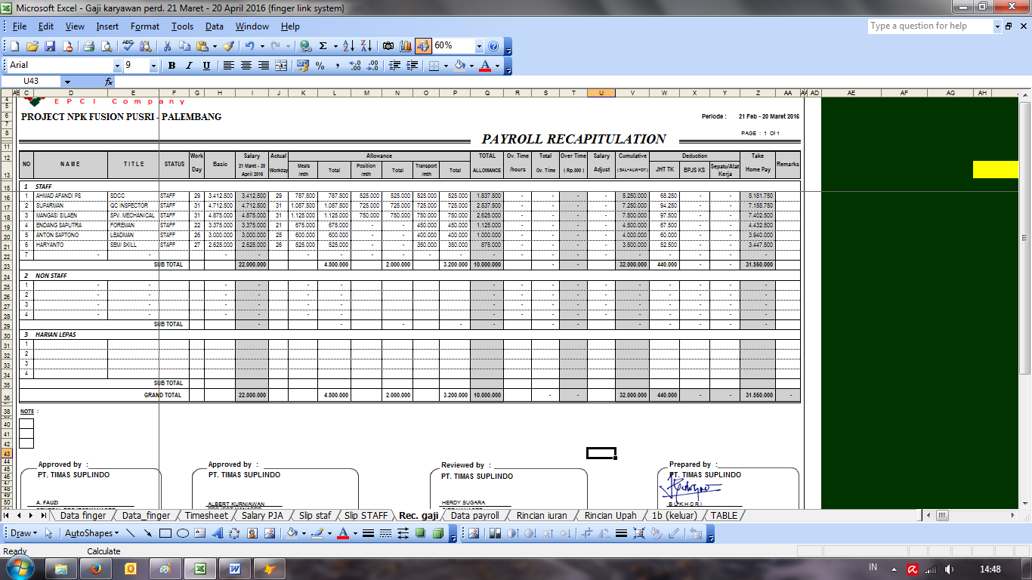Click the Print icon
Image resolution: width=1032 pixels, height=580 pixels.
click(88, 46)
